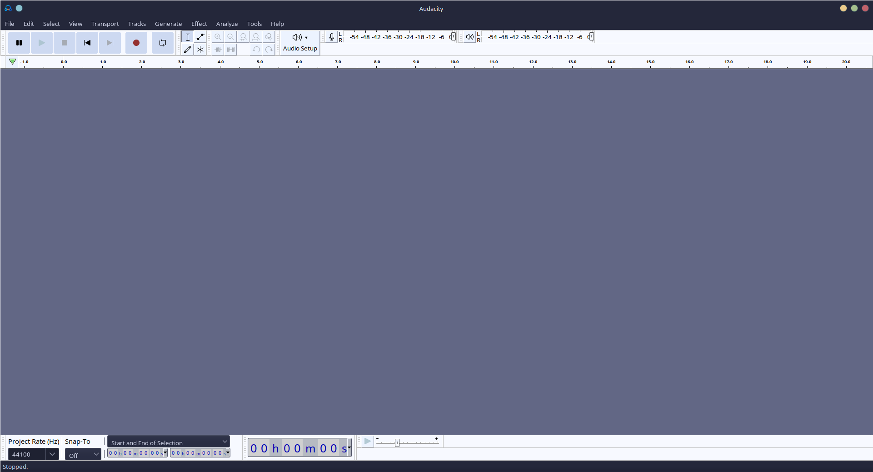Open selection end time format arrow
This screenshot has height=472, width=873.
pos(228,453)
